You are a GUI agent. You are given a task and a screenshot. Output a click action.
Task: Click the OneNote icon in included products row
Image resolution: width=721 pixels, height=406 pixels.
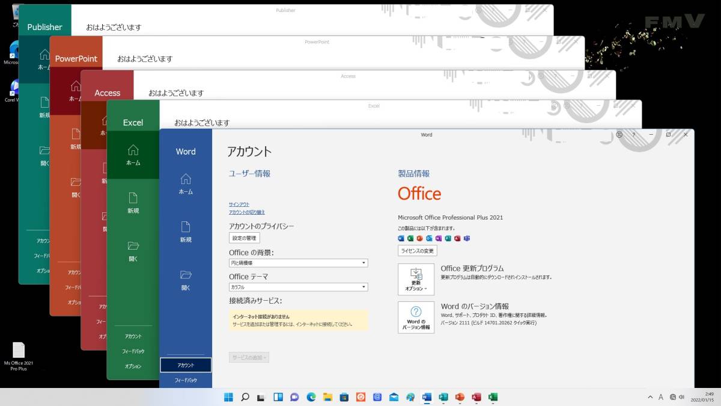click(438, 238)
